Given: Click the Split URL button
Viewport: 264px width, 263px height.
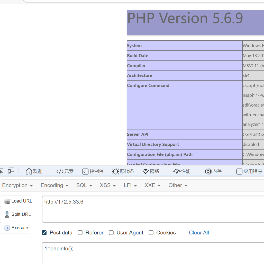Looking at the screenshot, I should pos(15,214).
